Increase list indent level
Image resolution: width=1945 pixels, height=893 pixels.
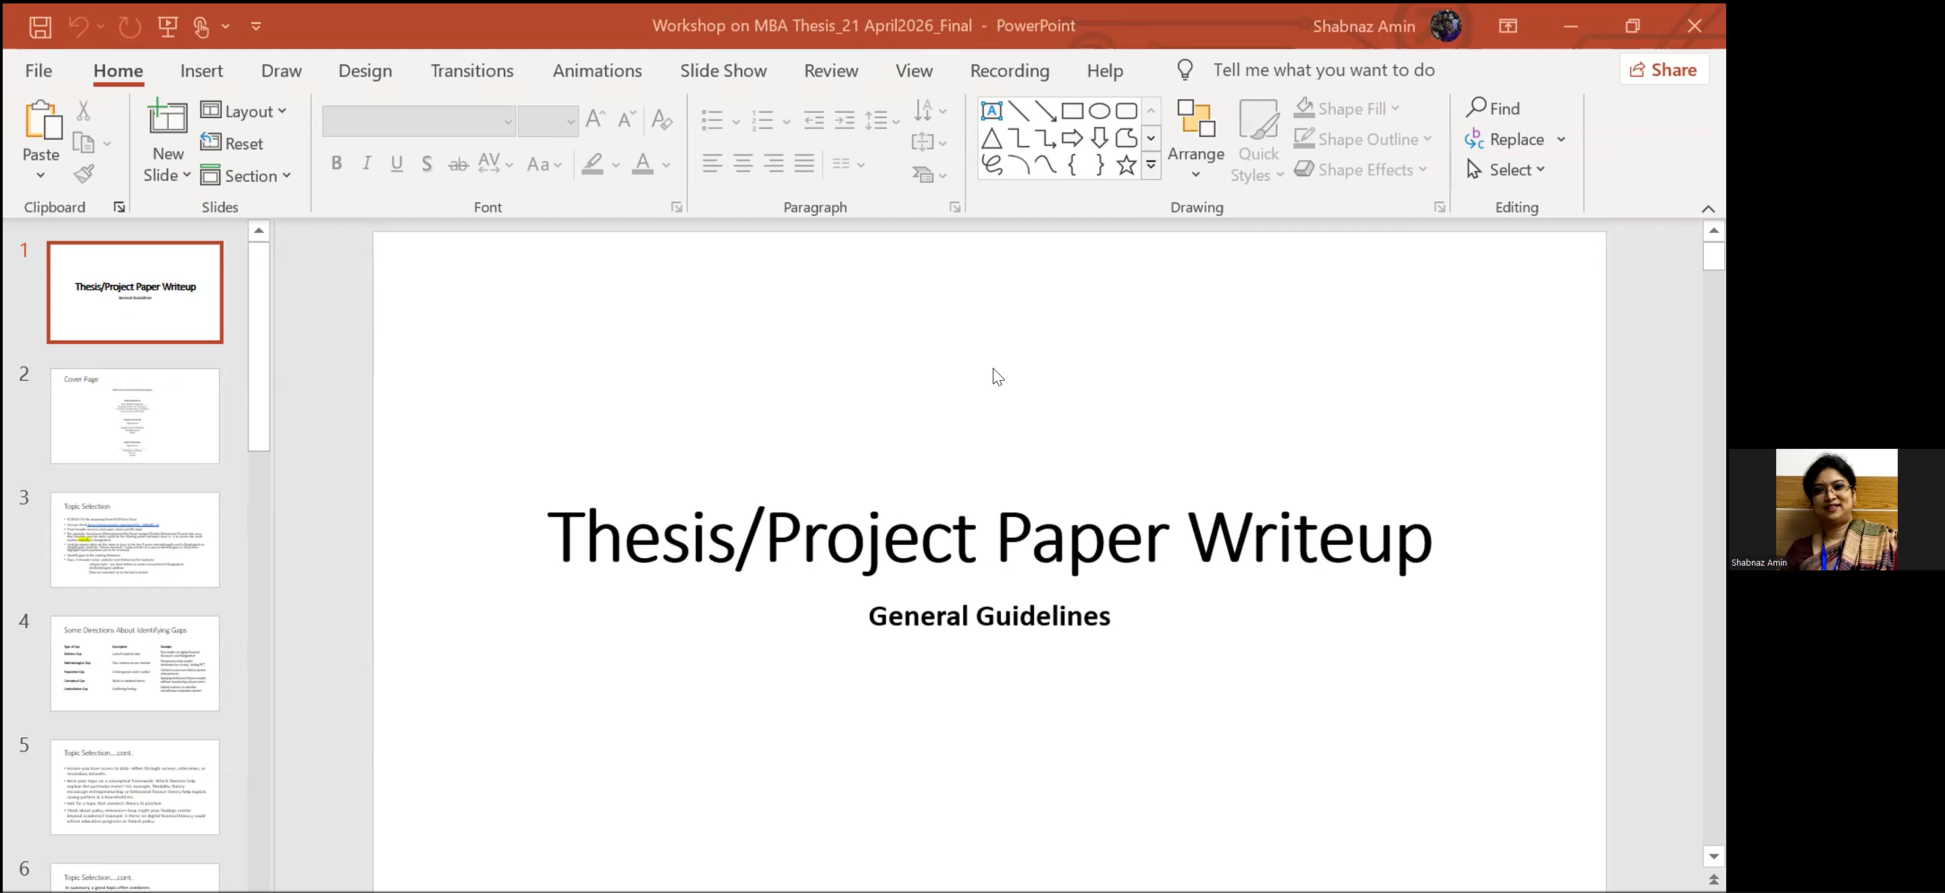[x=844, y=119]
